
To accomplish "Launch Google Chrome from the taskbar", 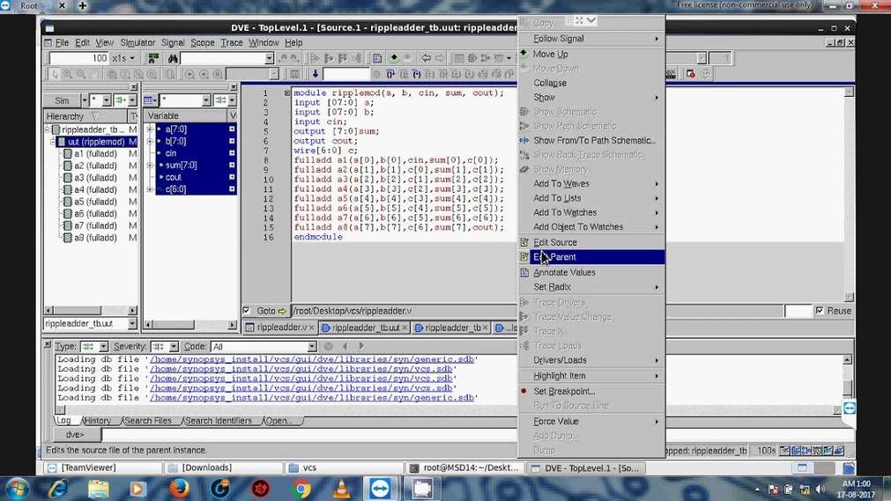I will point(301,488).
